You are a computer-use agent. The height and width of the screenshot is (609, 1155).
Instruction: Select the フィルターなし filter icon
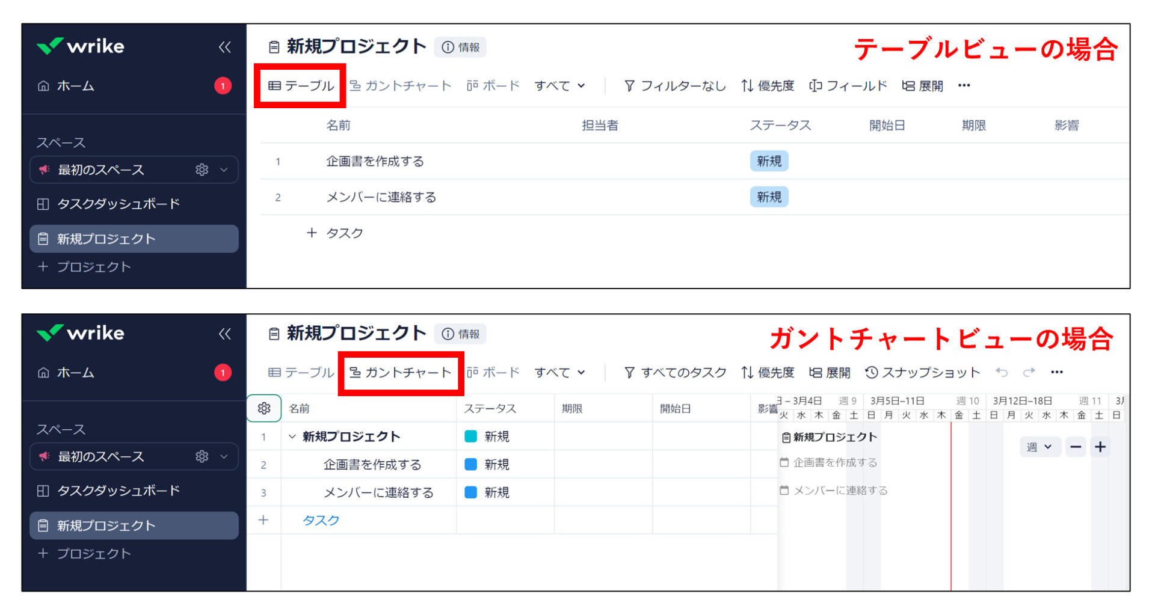629,85
